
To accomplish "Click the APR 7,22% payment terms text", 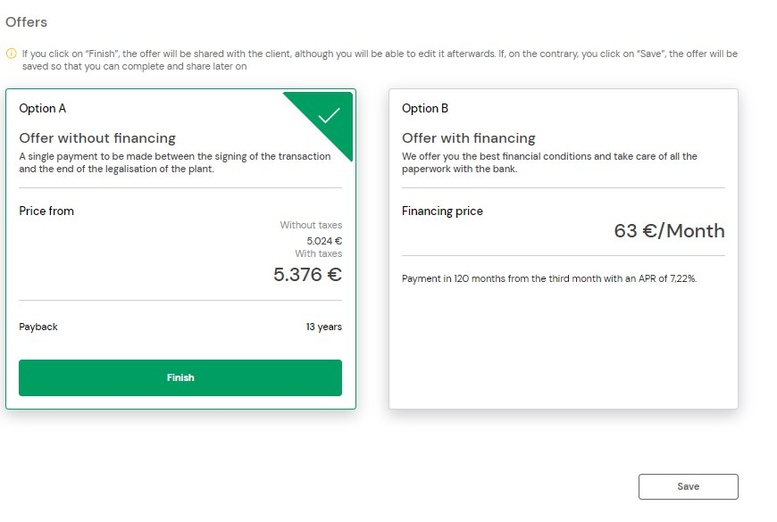I will click(549, 278).
